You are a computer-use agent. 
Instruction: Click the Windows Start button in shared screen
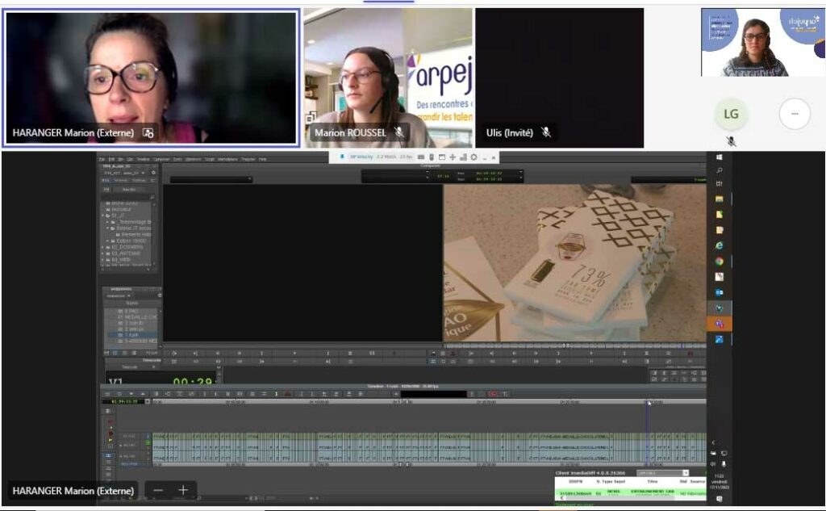(719, 156)
